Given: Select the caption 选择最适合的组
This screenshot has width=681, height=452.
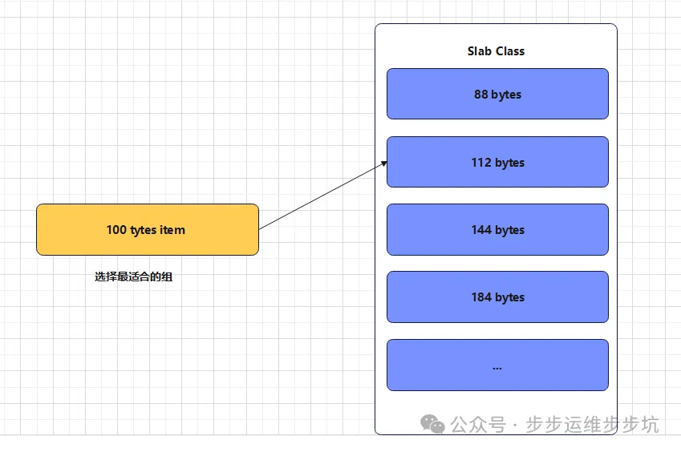Looking at the screenshot, I should click(133, 277).
